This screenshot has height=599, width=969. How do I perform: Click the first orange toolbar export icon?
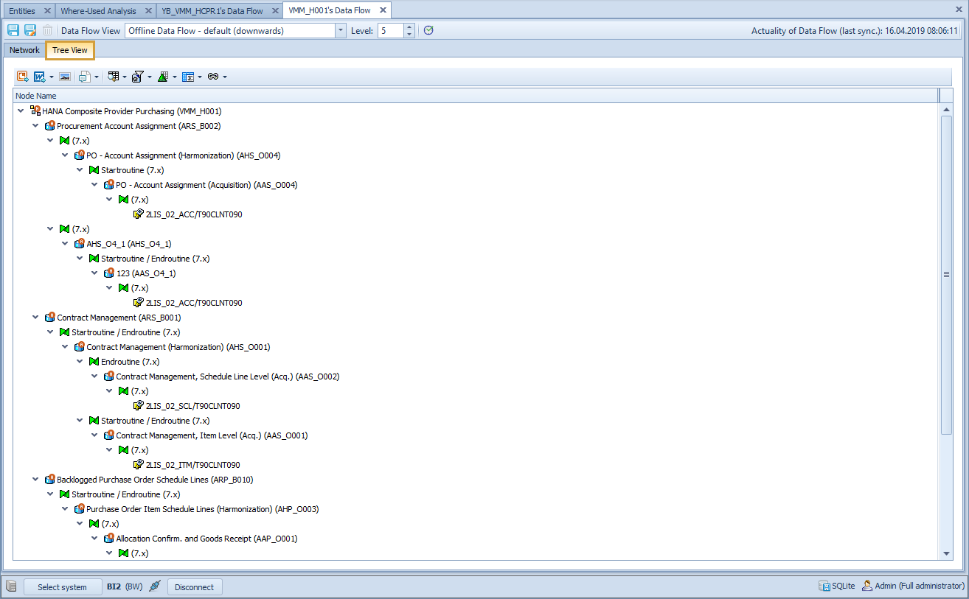22,77
